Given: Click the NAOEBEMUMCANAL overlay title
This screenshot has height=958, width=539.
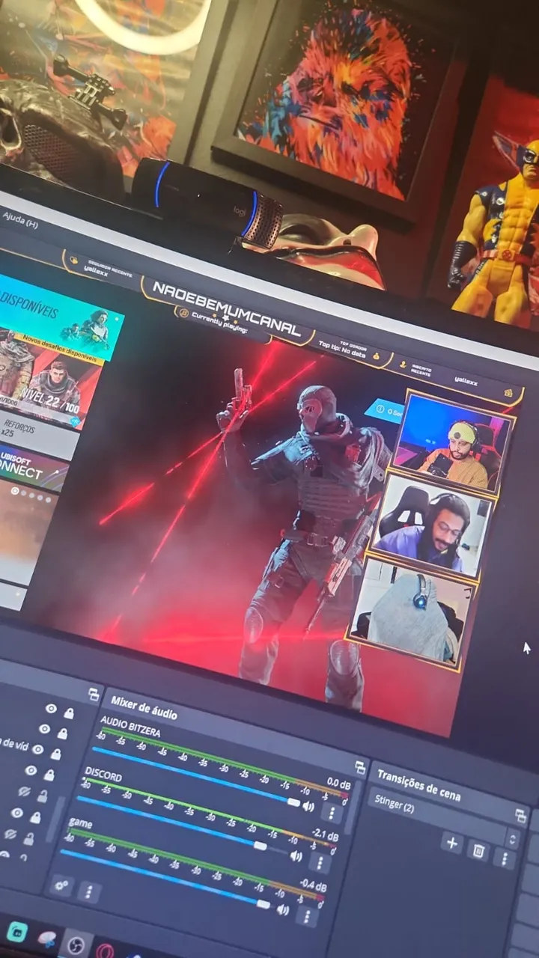Looking at the screenshot, I should (x=226, y=308).
